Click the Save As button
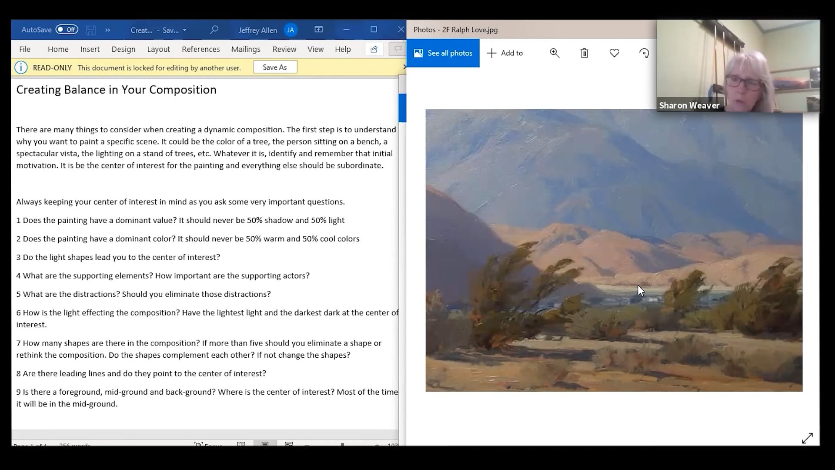The image size is (835, 470). 275,67
